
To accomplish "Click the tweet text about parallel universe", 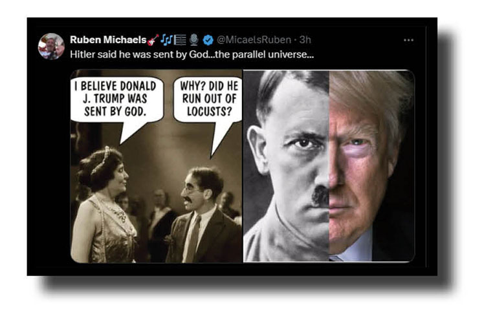I will [192, 54].
